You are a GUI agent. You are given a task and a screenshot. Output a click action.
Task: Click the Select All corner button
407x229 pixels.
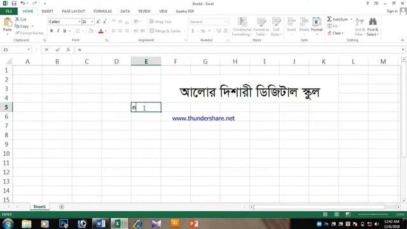click(8, 61)
